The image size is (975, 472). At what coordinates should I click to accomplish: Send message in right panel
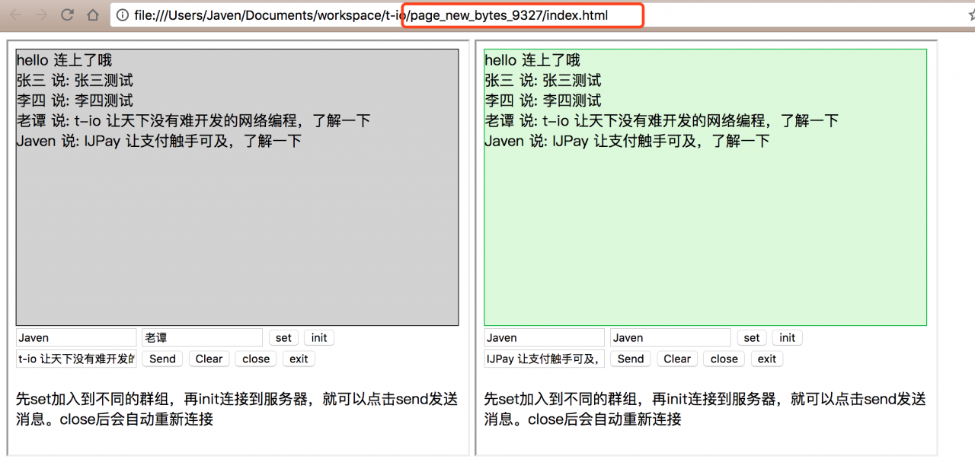tap(631, 359)
